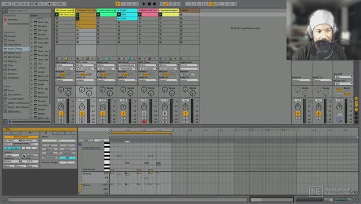Image resolution: width=361 pixels, height=204 pixels.
Task: Select the 095 Drum Loop track header
Action: (x=65, y=10)
